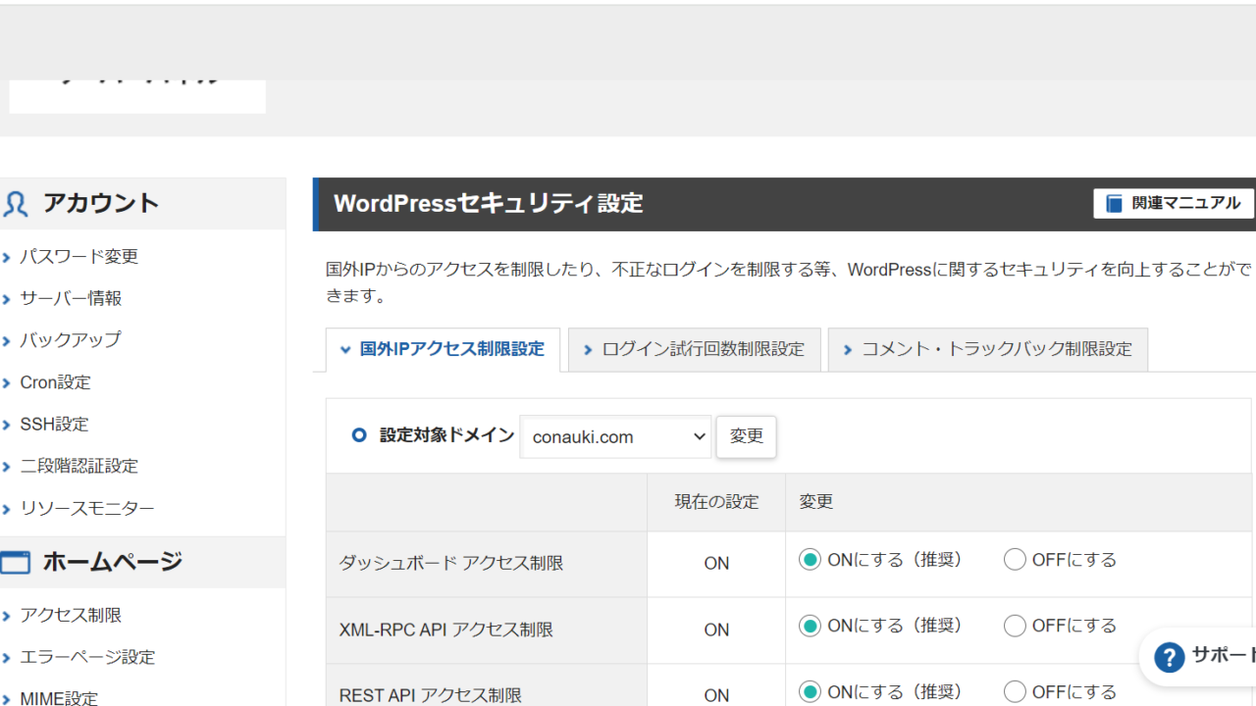The height and width of the screenshot is (706, 1256).
Task: Click chevron before エラーページ設定
Action: (7, 658)
